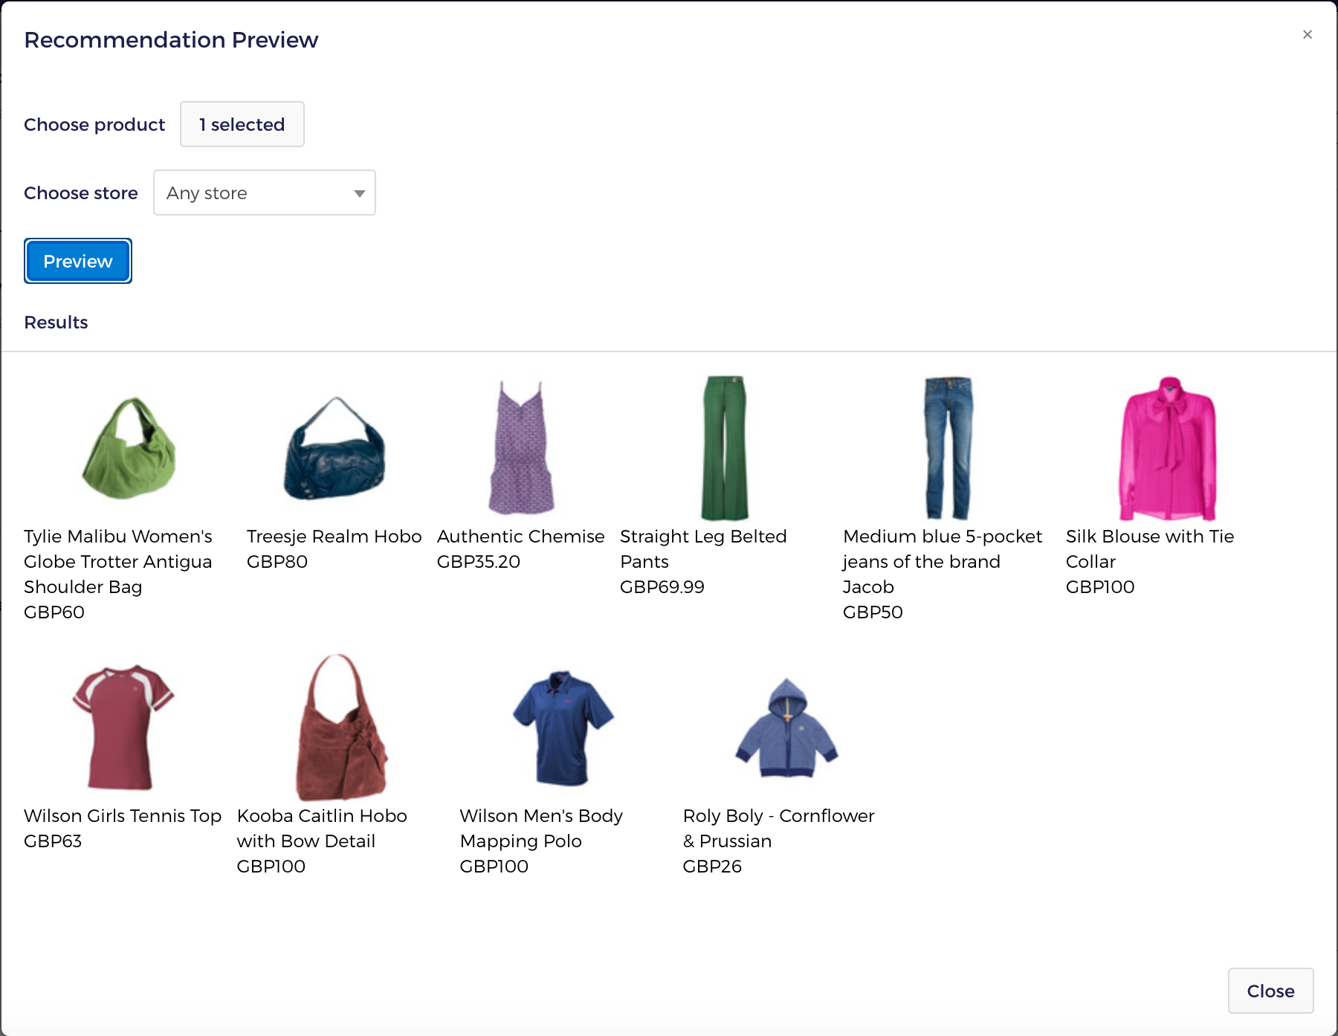The width and height of the screenshot is (1338, 1036).
Task: Close the dialog using the X icon
Action: [x=1307, y=34]
